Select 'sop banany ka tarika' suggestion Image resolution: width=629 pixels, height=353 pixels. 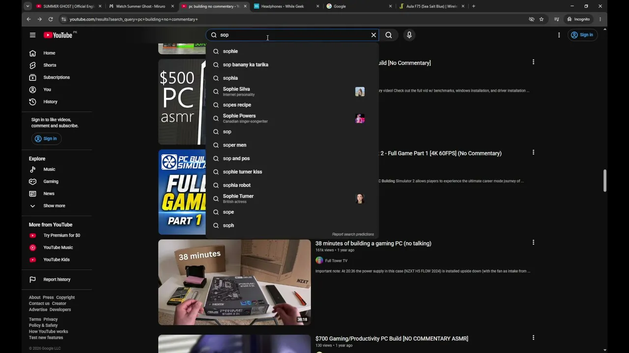coord(292,65)
